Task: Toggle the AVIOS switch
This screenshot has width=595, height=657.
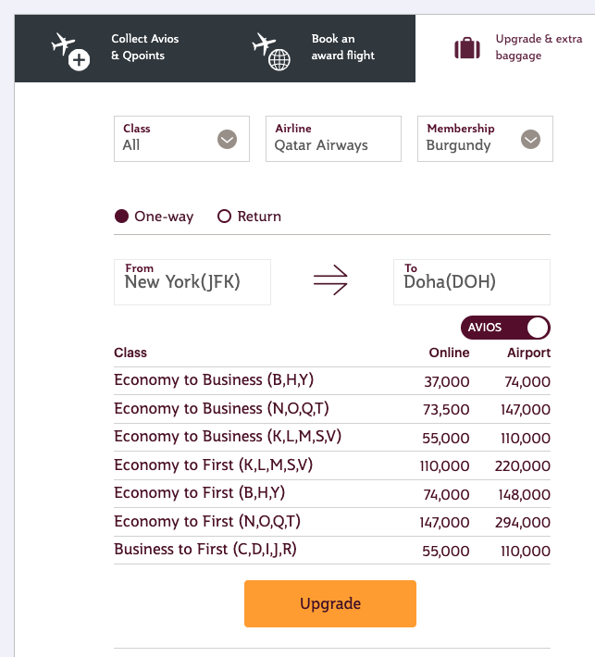Action: [x=505, y=328]
